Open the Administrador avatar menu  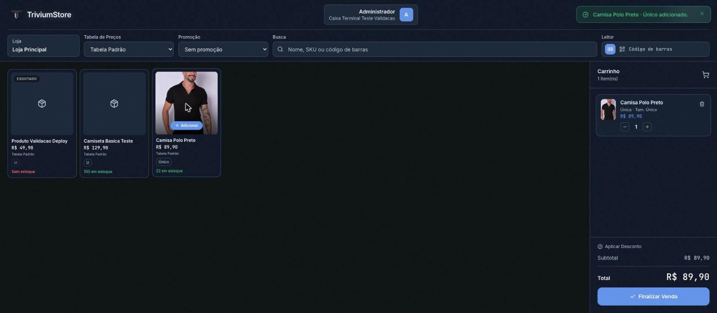tap(406, 15)
